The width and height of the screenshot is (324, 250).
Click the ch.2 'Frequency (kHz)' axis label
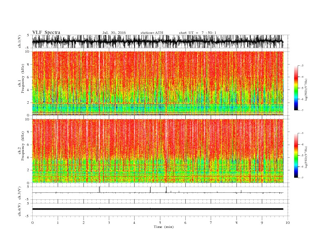tap(23, 146)
